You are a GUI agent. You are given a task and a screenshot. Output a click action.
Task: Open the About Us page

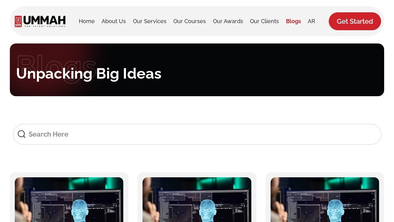(x=114, y=21)
